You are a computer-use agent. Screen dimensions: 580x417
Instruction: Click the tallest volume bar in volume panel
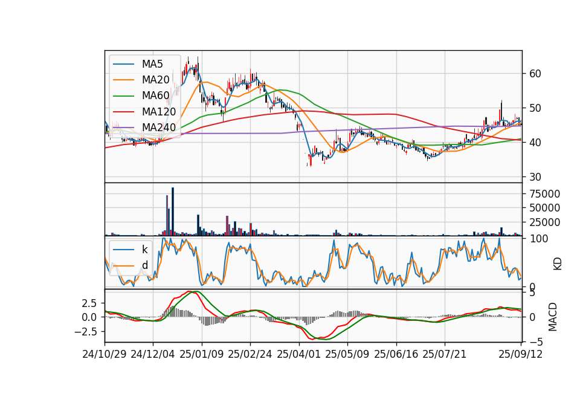point(173,212)
